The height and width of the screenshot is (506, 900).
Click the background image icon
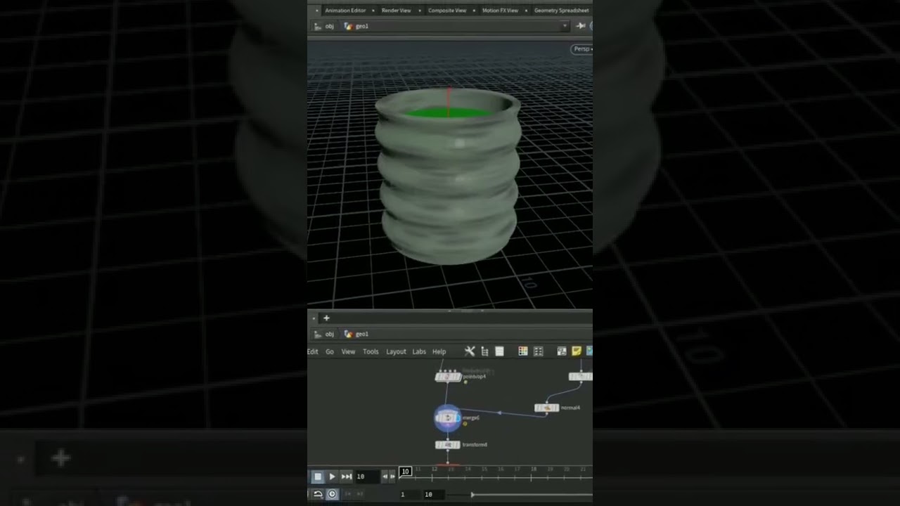pyautogui.click(x=589, y=351)
